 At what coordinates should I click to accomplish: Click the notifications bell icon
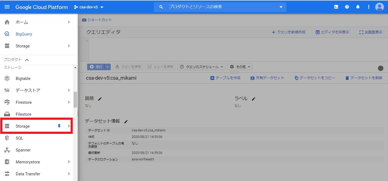[x=358, y=7]
